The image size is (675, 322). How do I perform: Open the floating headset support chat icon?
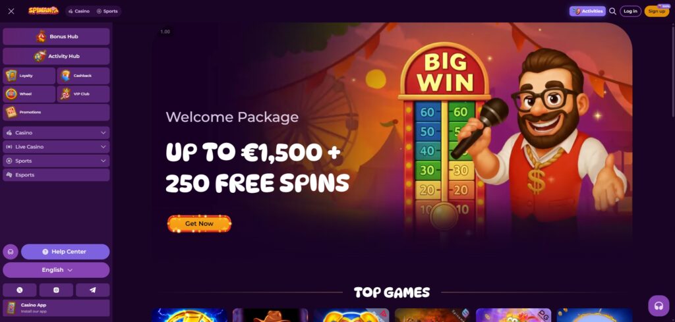pos(659,306)
